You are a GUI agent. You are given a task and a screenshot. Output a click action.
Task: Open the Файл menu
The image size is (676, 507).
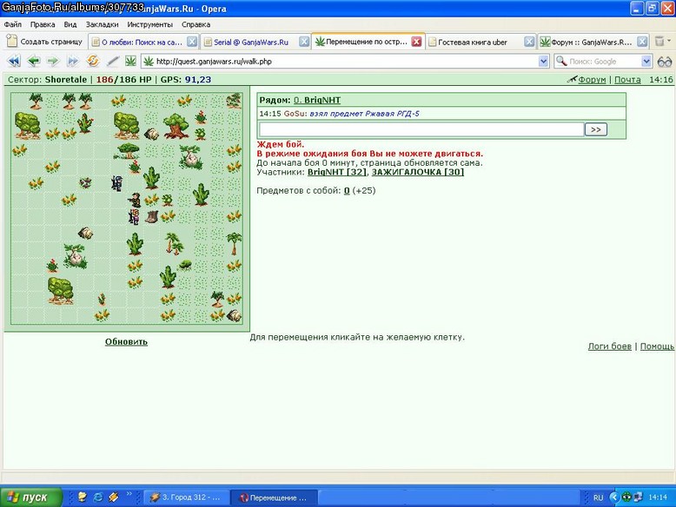click(13, 24)
